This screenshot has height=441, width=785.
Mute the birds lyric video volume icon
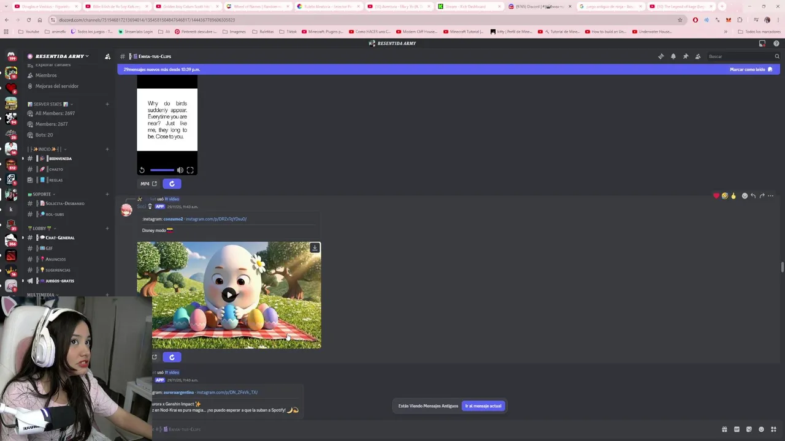click(x=180, y=170)
